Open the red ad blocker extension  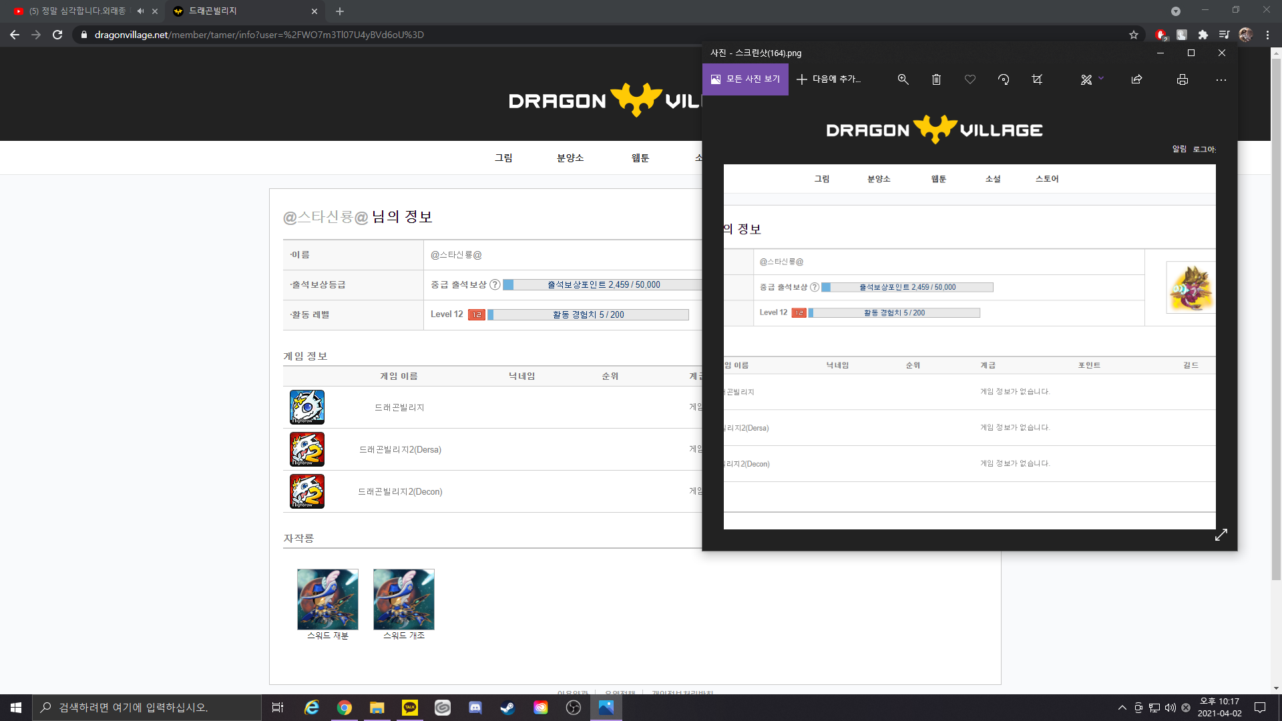coord(1161,35)
